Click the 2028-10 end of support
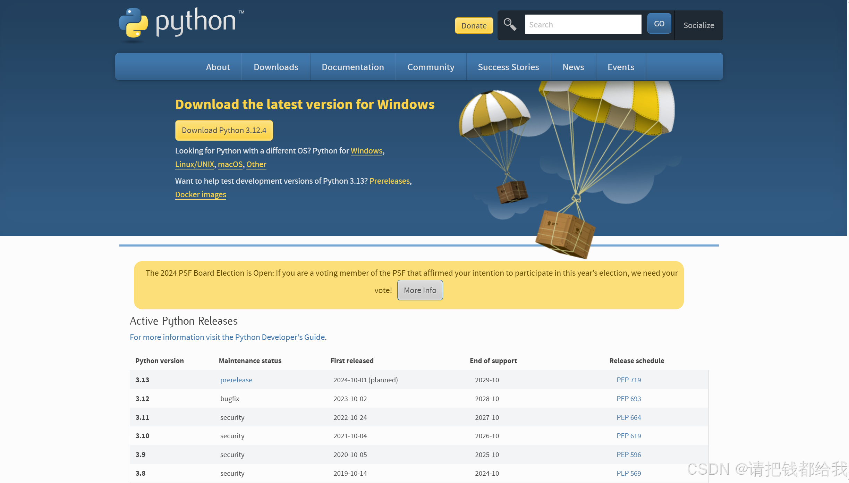Image resolution: width=849 pixels, height=483 pixels. 487,399
